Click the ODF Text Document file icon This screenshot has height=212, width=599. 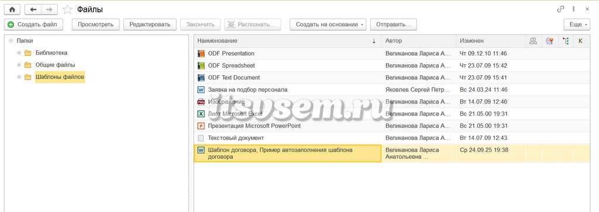tap(201, 78)
